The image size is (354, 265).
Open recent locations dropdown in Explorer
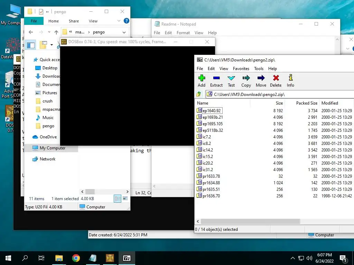click(x=49, y=32)
